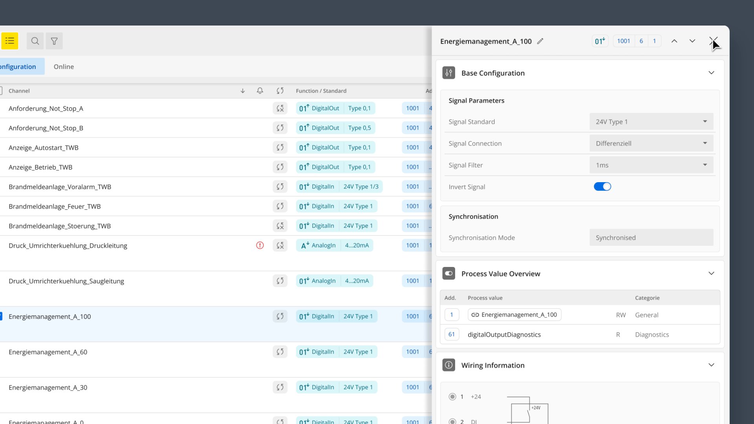This screenshot has width=754, height=424.
Task: Switch to the Online tab
Action: click(64, 67)
